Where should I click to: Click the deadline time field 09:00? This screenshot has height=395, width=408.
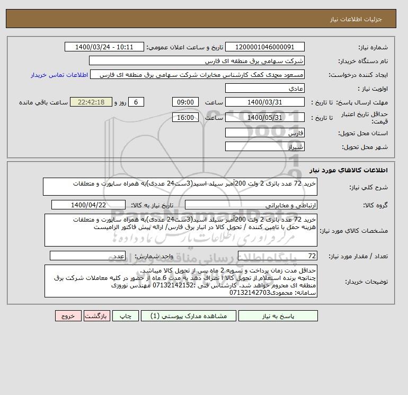point(185,102)
